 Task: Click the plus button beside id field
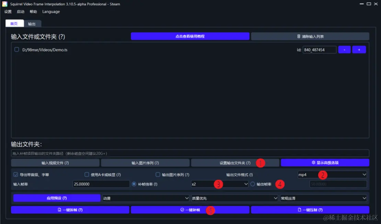[x=359, y=49]
